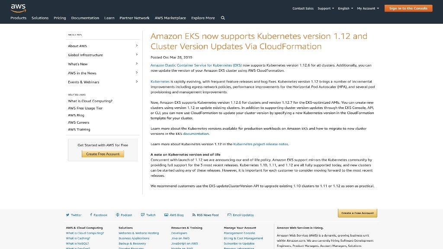Screen dimensions: 443x249
Task: Click the Twitter bird icon
Action: (x=67, y=215)
